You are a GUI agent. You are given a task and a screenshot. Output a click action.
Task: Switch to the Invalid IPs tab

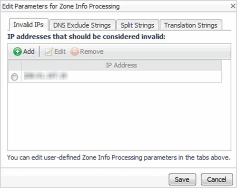pyautogui.click(x=29, y=25)
